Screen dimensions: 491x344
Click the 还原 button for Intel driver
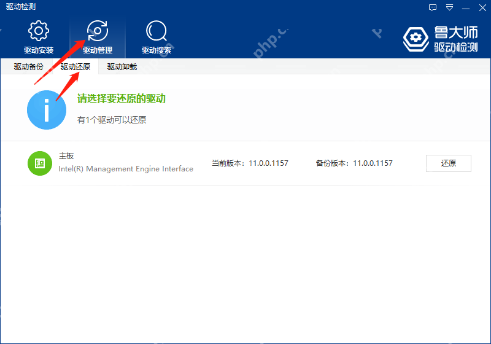[x=449, y=163]
